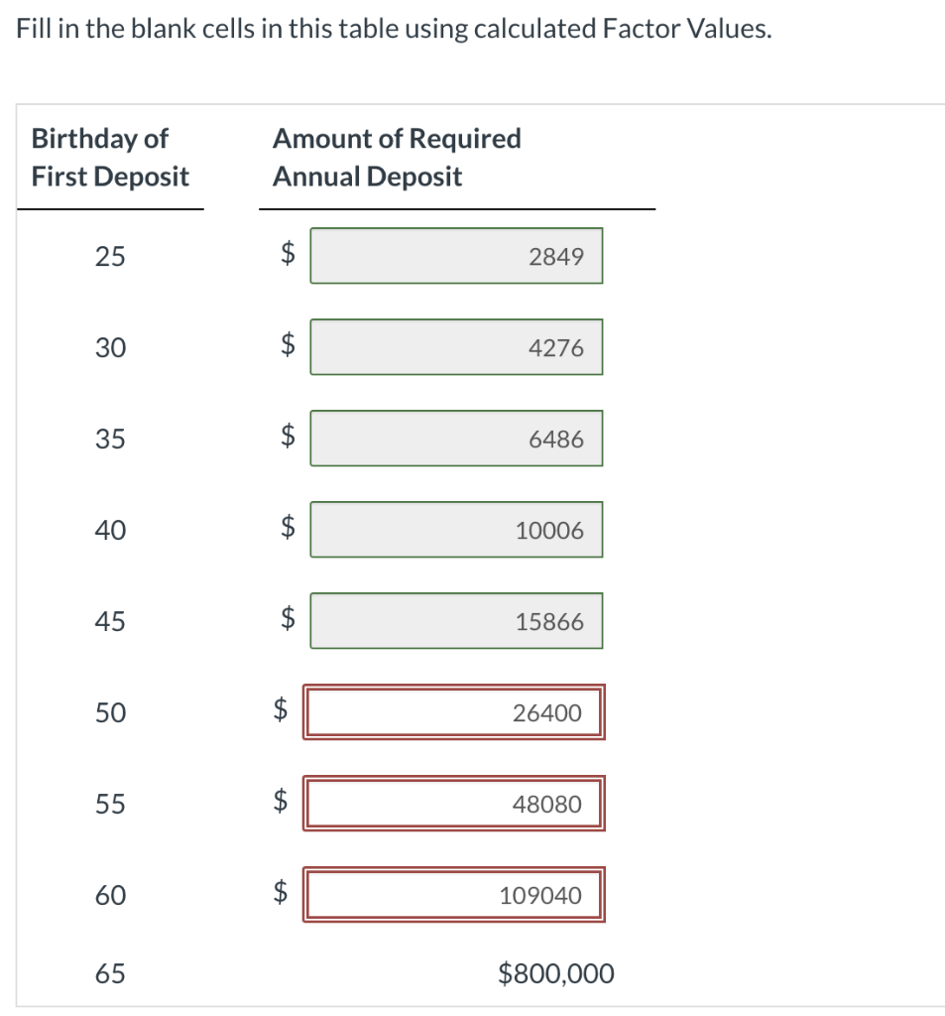Screen dimensions: 945x1016
Task: Focus the field with value 109040
Action: [454, 895]
